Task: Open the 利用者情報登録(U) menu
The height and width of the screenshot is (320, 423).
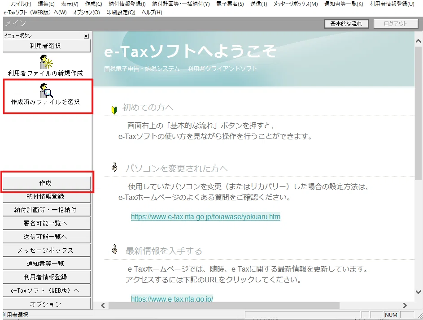Action: [392, 4]
